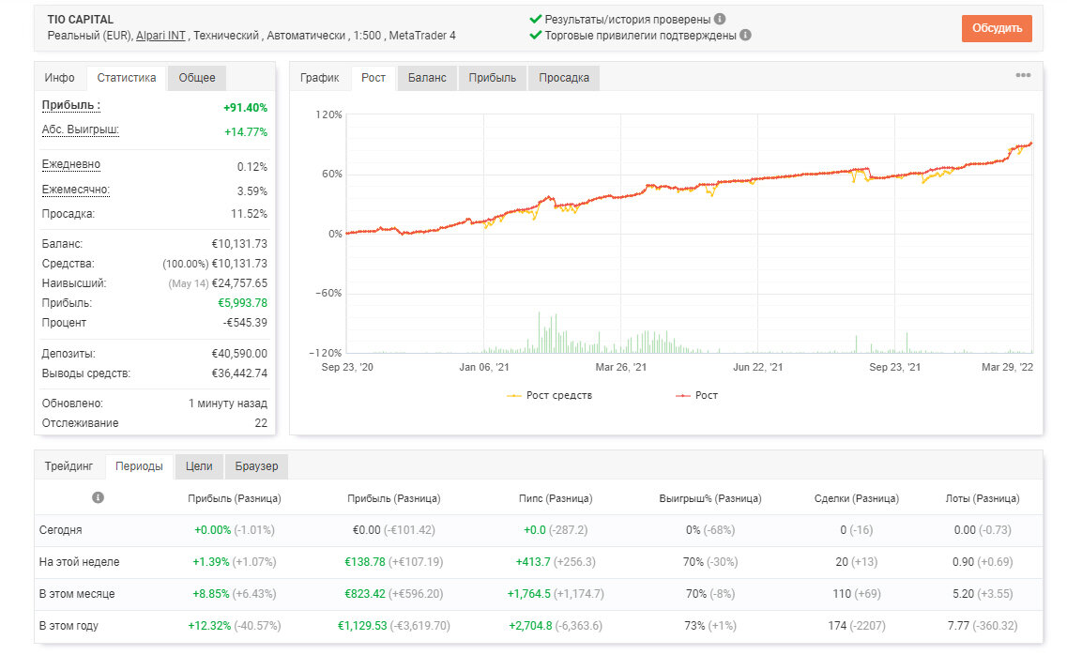
Task: Click the €5,993.78 profit value
Action: (x=242, y=303)
